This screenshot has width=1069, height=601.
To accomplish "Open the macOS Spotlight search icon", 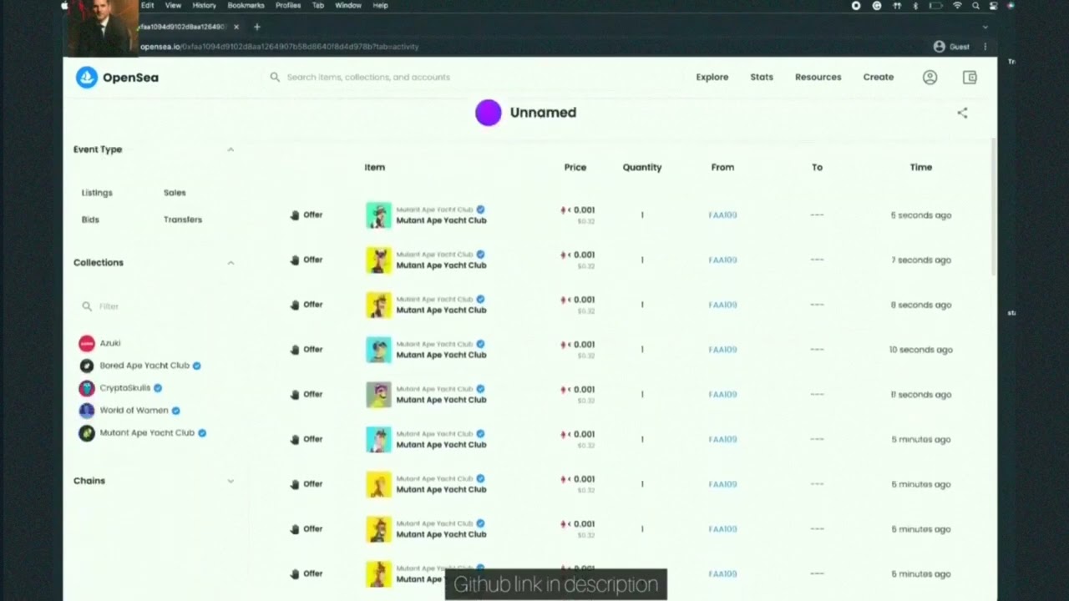I will pos(975,6).
